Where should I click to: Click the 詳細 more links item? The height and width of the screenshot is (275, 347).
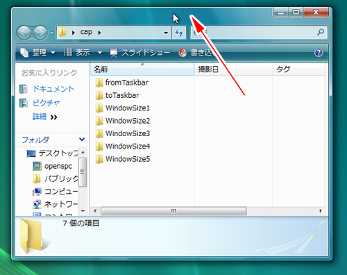coord(44,117)
